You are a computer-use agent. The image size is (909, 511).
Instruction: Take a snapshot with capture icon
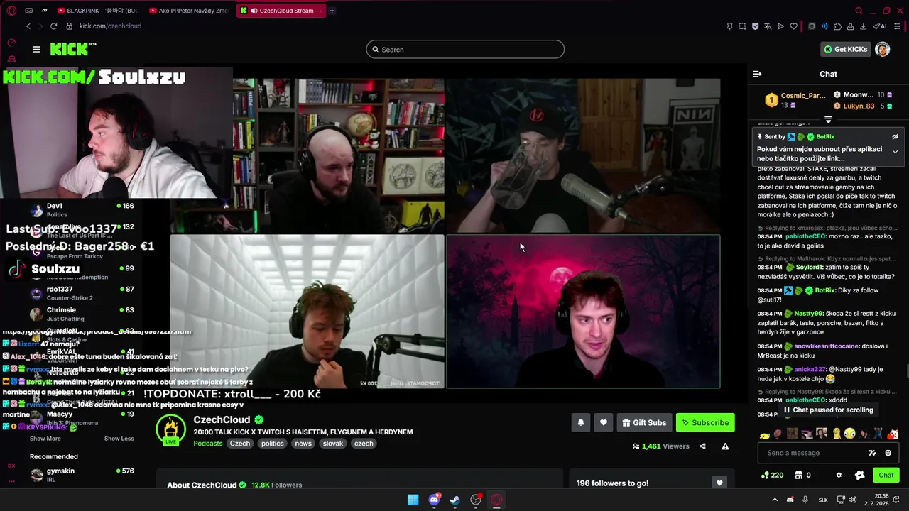742,26
